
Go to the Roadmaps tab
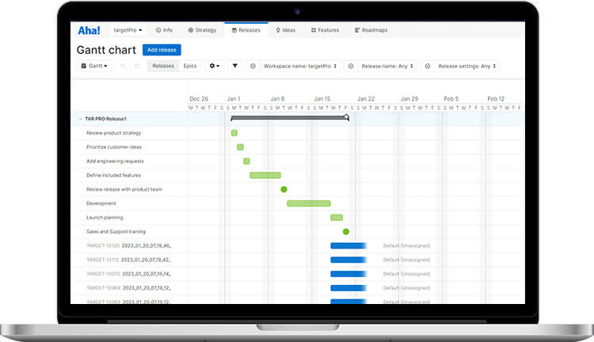[371, 31]
